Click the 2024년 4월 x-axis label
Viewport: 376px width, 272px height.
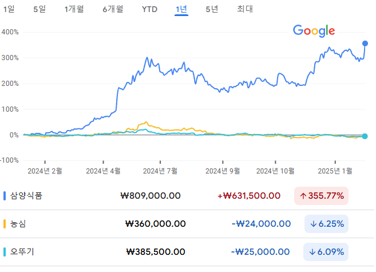click(103, 171)
